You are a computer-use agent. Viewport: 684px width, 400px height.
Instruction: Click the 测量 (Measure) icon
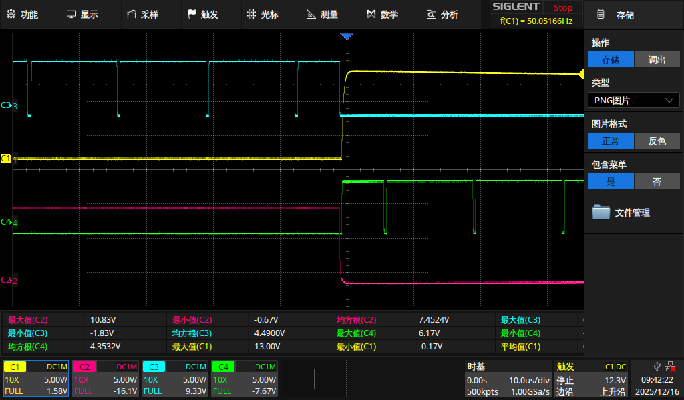[x=311, y=14]
